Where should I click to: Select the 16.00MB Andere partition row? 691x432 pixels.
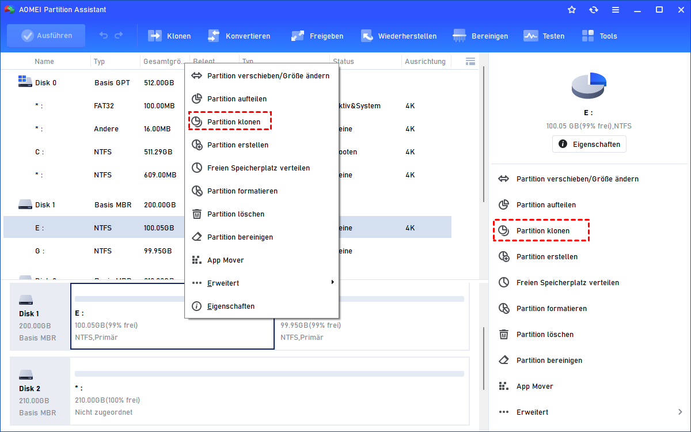(x=227, y=129)
